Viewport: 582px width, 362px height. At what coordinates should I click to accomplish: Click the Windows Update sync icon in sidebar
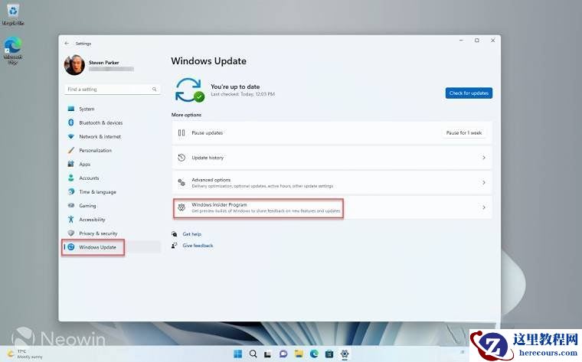coord(71,247)
